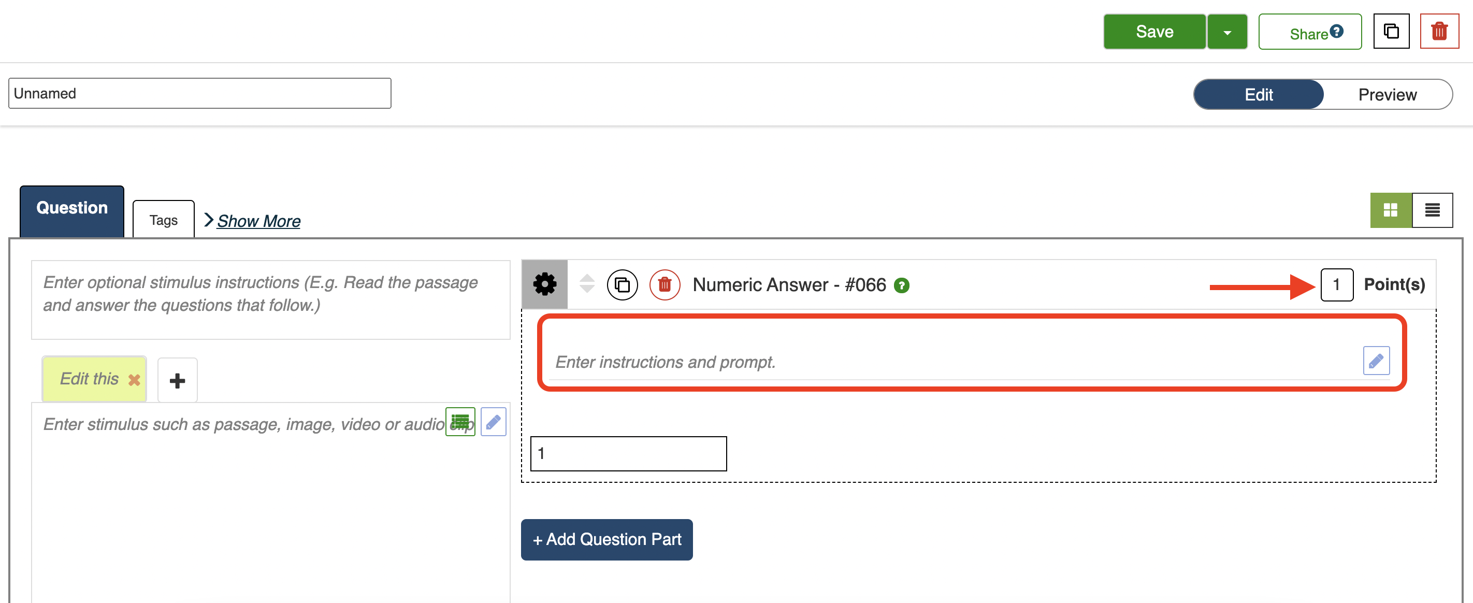Expand Show More options
This screenshot has width=1473, height=603.
pyautogui.click(x=258, y=221)
